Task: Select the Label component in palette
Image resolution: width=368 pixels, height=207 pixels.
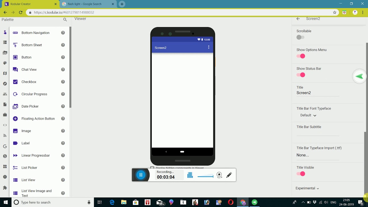Action: pos(40,143)
